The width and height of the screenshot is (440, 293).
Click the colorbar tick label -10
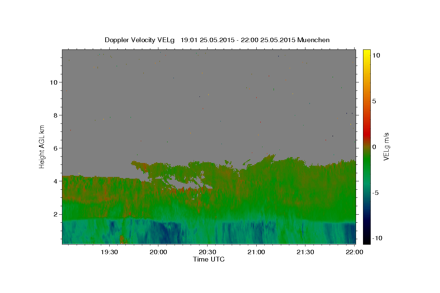point(377,238)
